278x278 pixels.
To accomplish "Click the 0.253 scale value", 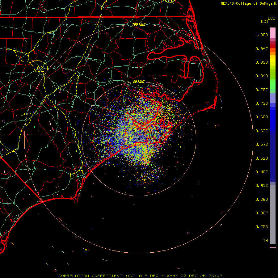I will pos(262,227).
